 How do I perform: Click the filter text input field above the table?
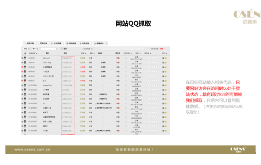pyautogui.click(x=49, y=49)
